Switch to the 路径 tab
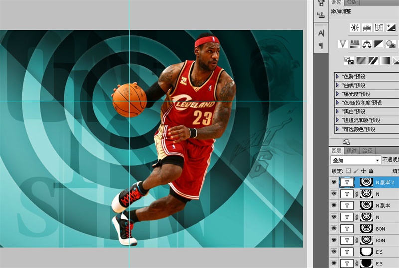The height and width of the screenshot is (268, 399). pyautogui.click(x=367, y=150)
